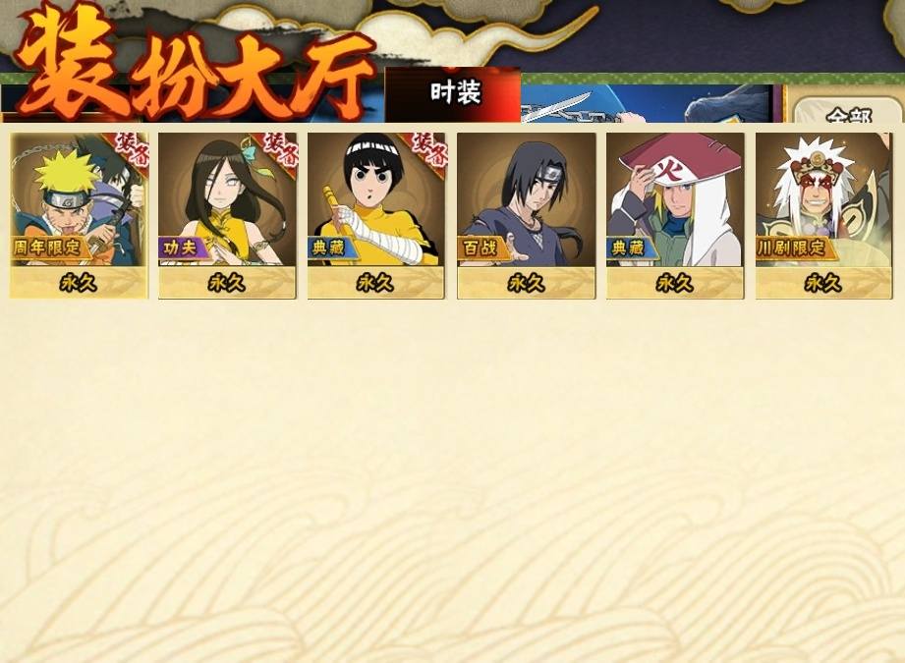Click the purple 功夫 badge label
Screen dimensions: 905x663
tap(183, 248)
